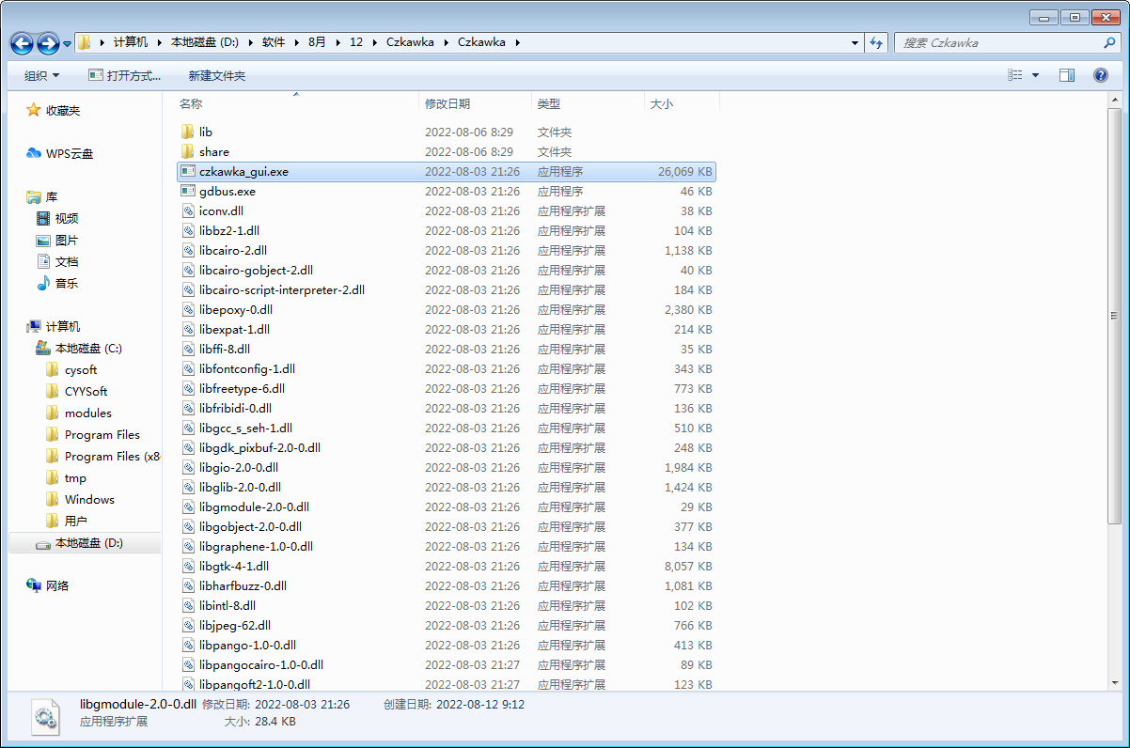Image resolution: width=1130 pixels, height=748 pixels.
Task: Change view with the view mode icon
Action: pos(1015,75)
